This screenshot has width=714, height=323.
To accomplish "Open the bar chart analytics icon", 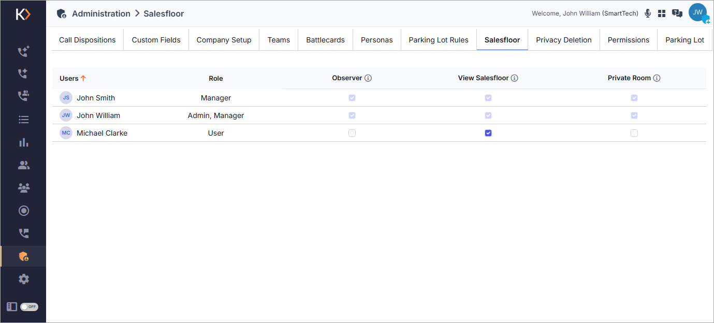I will (23, 142).
